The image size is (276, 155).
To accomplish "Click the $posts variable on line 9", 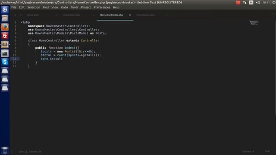I will click(x=46, y=52).
